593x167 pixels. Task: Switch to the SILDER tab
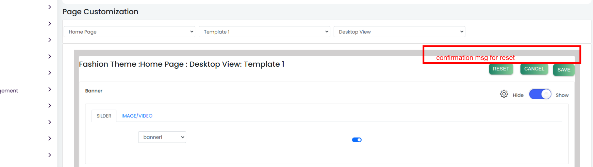click(104, 116)
